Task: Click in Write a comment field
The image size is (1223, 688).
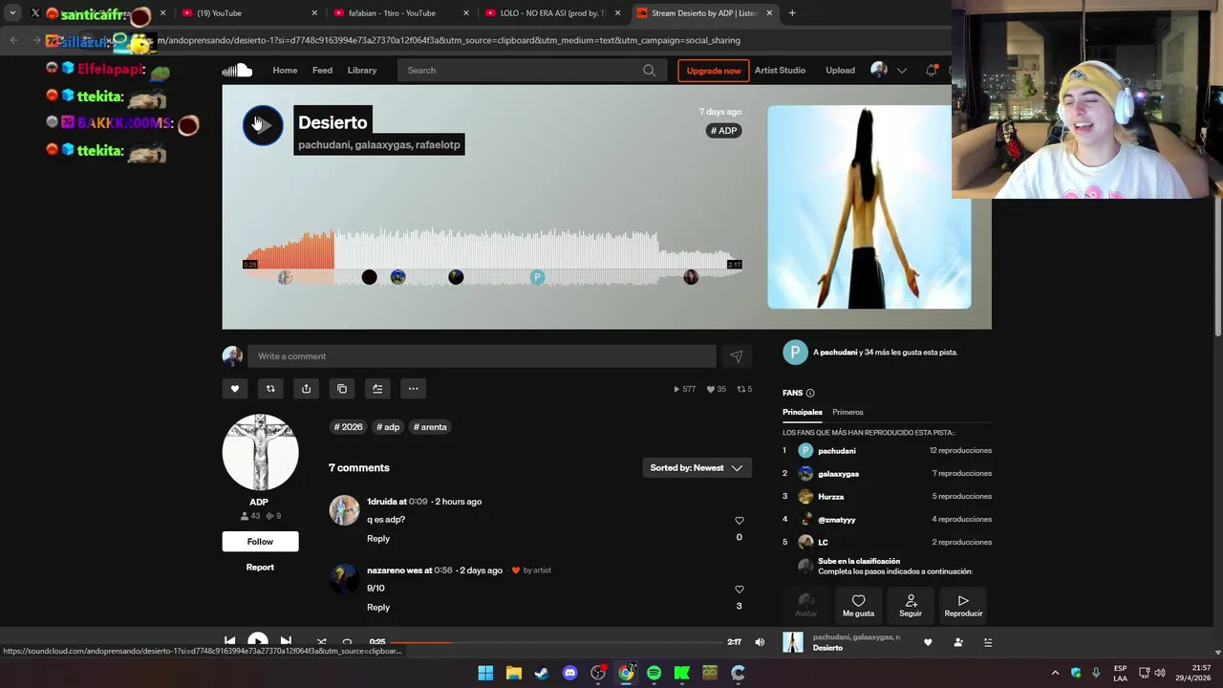Action: [482, 356]
